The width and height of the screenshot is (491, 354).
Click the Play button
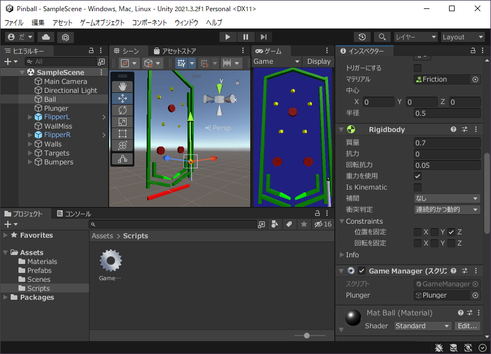coord(228,37)
